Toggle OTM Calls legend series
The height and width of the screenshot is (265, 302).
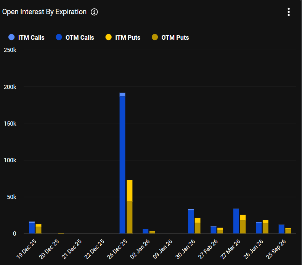tap(80, 37)
